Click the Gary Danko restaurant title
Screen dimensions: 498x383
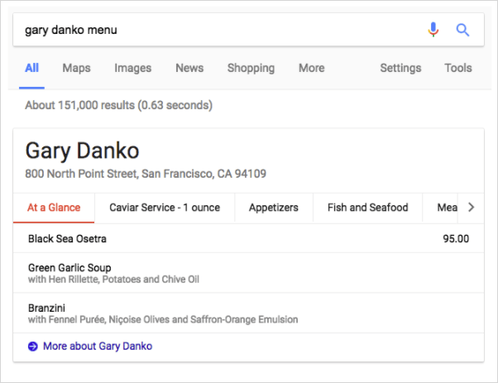click(82, 151)
